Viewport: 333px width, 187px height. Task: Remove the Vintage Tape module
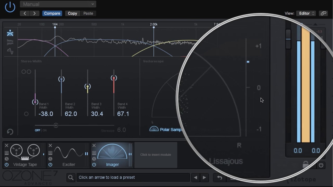[7, 145]
